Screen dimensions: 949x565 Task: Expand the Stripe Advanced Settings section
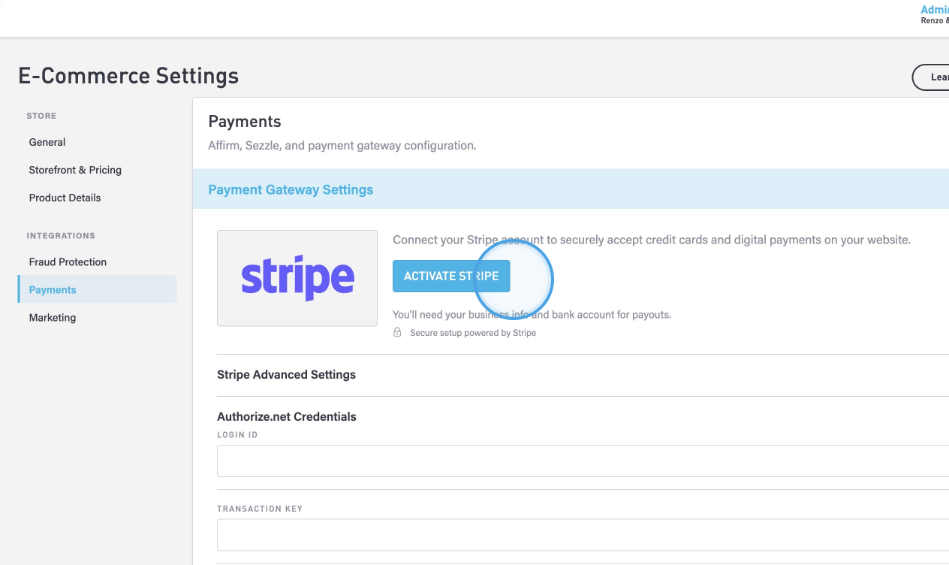[x=286, y=375]
